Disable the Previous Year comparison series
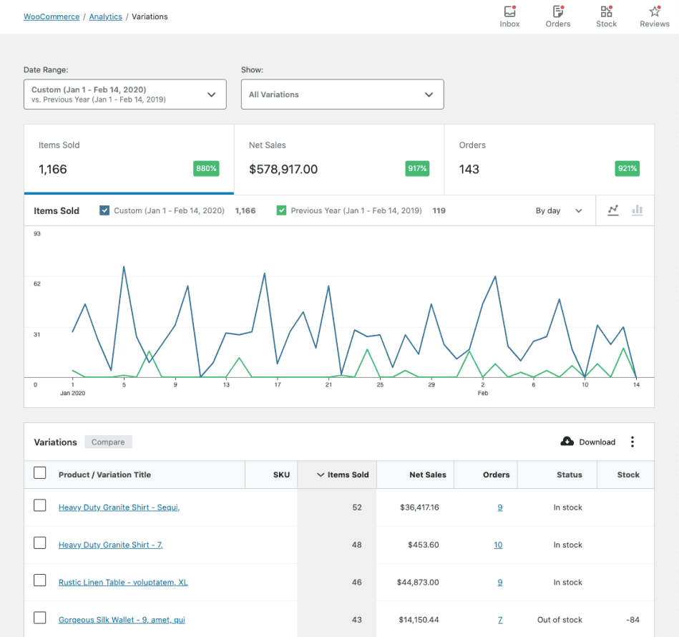679x637 pixels. click(282, 210)
